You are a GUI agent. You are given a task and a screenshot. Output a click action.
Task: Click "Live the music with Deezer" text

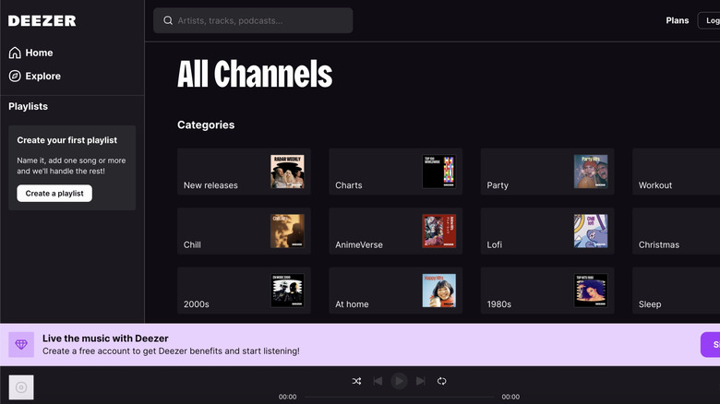[x=105, y=339]
